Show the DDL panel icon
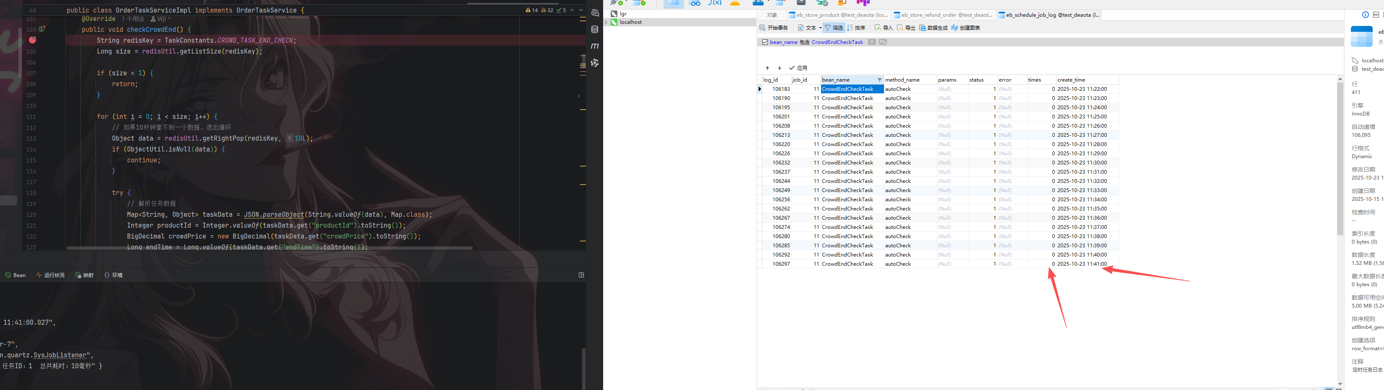Viewport: 1384px width, 390px height. pyautogui.click(x=1376, y=15)
